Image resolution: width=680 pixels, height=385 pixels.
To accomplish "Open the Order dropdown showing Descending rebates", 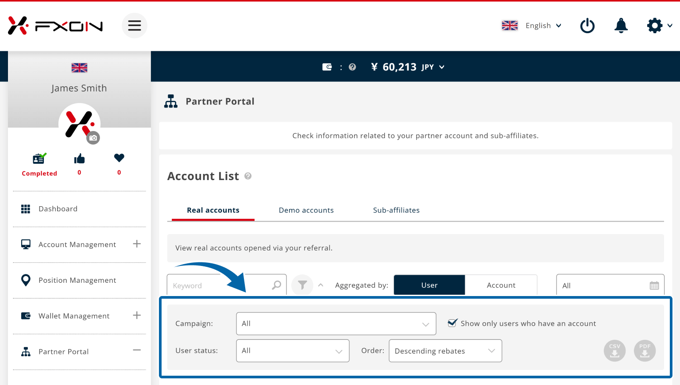I will tap(445, 351).
